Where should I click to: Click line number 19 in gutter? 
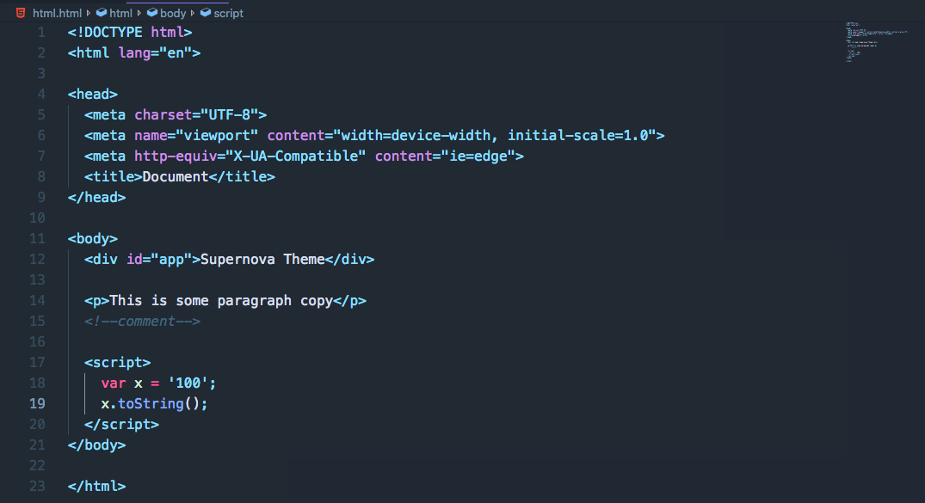[37, 404]
